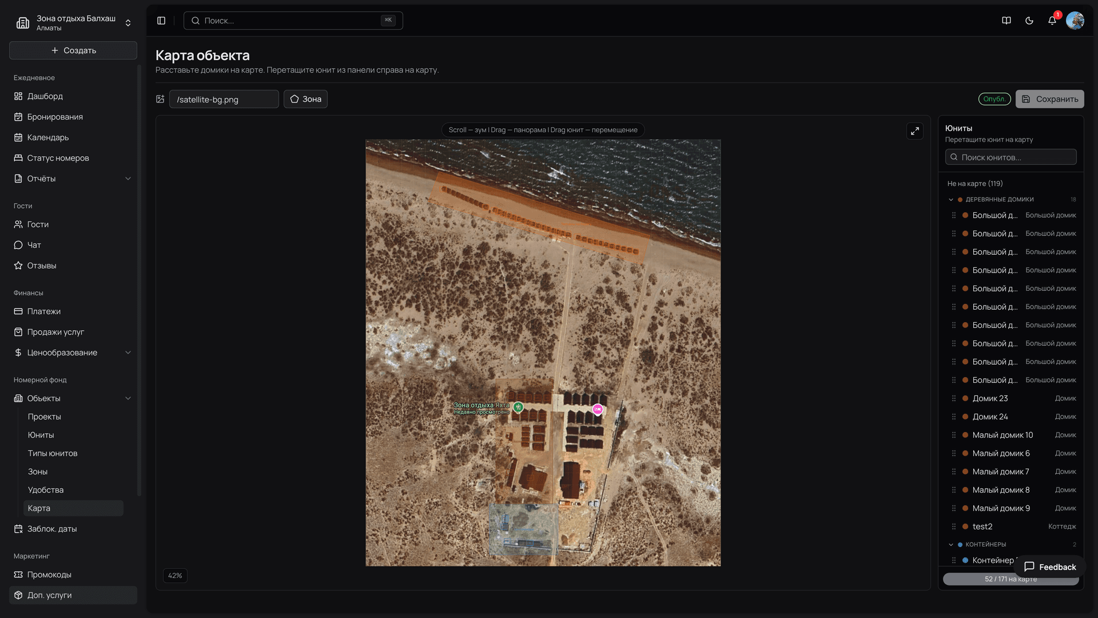
Task: Collapse the Деревянные домики group
Action: tap(951, 200)
